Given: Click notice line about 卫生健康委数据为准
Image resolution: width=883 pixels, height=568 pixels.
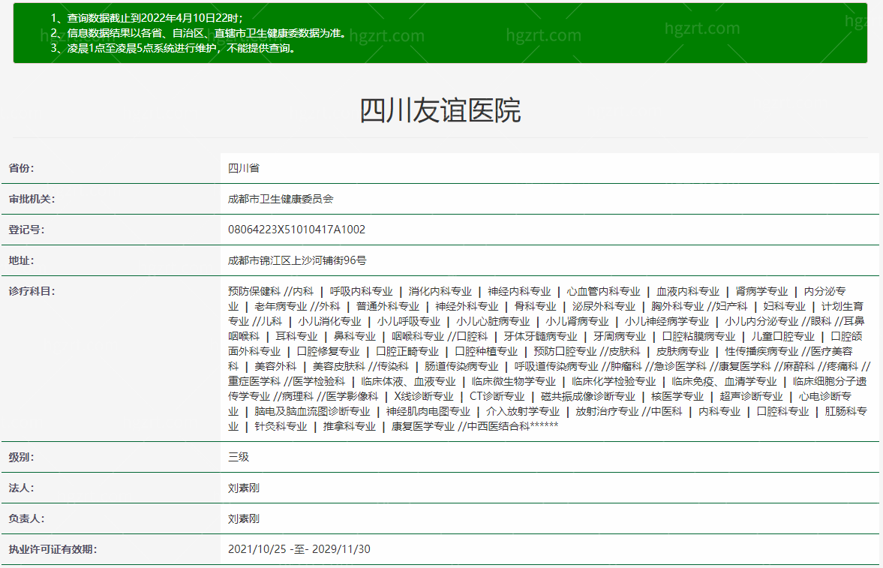Looking at the screenshot, I should click(206, 33).
